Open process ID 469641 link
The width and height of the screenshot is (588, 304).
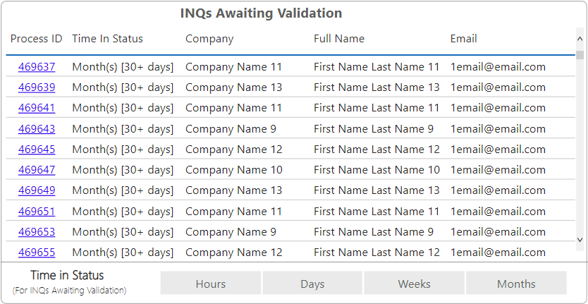click(x=37, y=108)
